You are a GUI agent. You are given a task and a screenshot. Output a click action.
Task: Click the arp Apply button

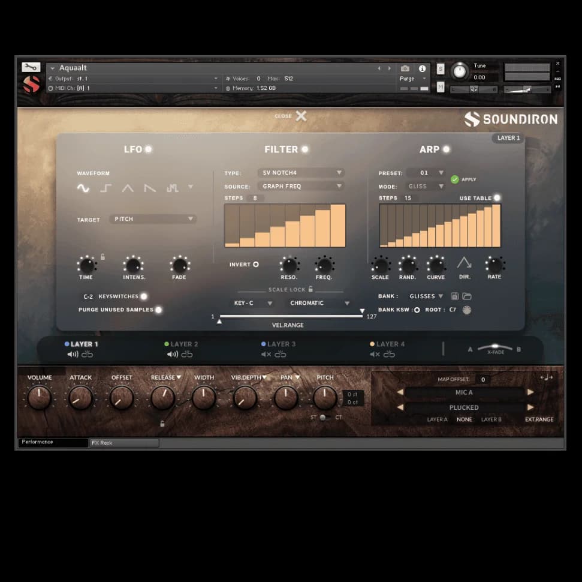pos(455,179)
